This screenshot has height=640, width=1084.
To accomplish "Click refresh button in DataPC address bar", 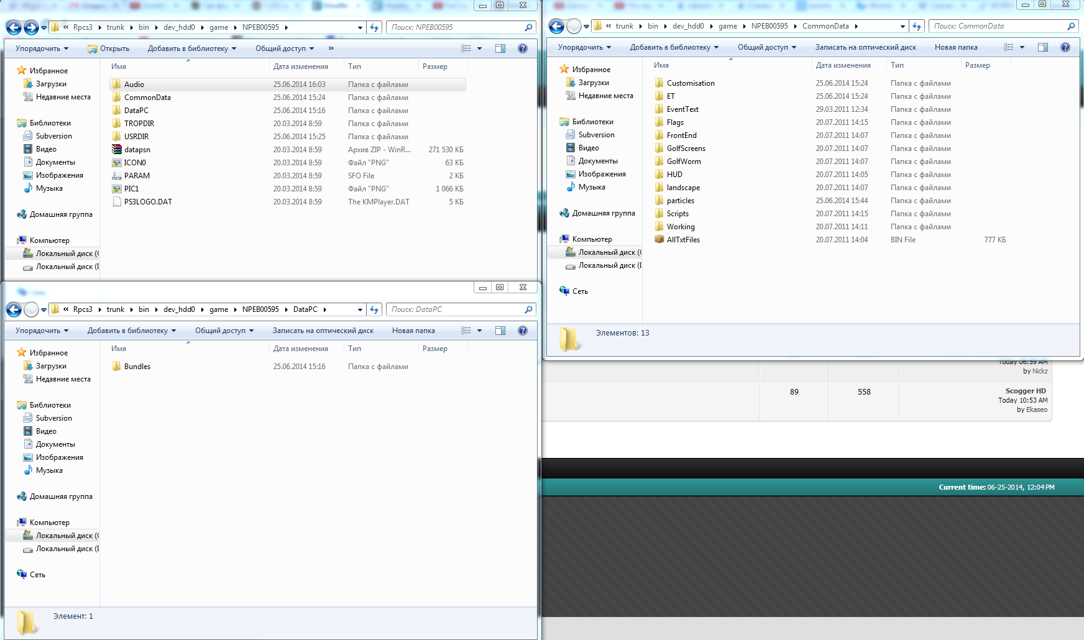I will pyautogui.click(x=374, y=309).
